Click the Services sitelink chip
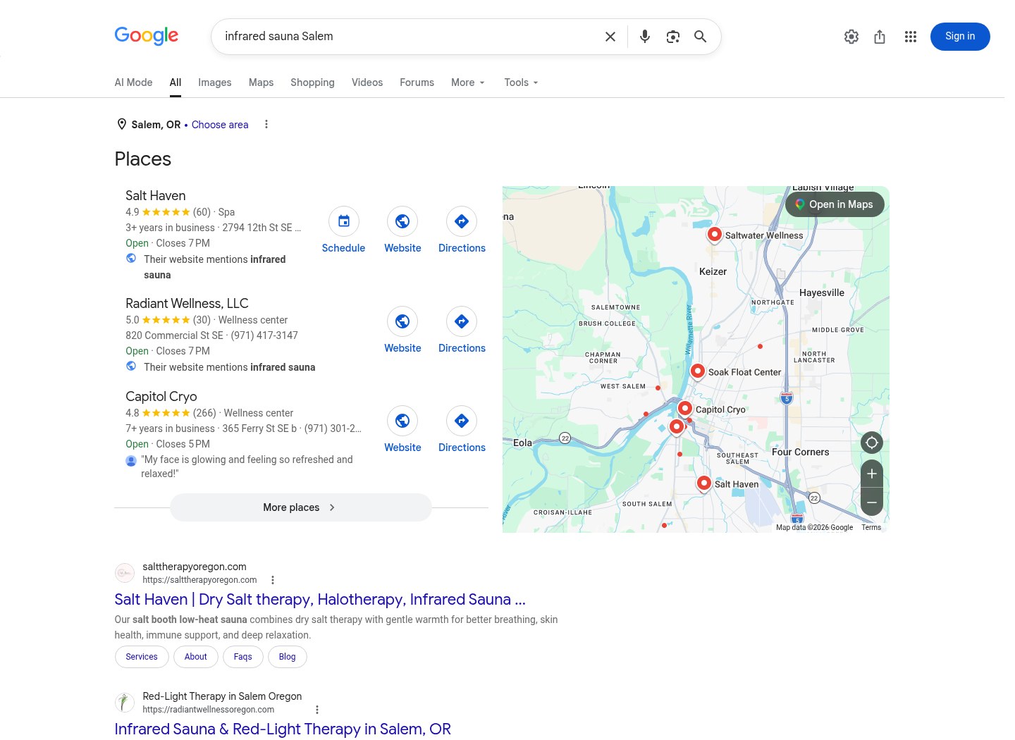 [142, 657]
